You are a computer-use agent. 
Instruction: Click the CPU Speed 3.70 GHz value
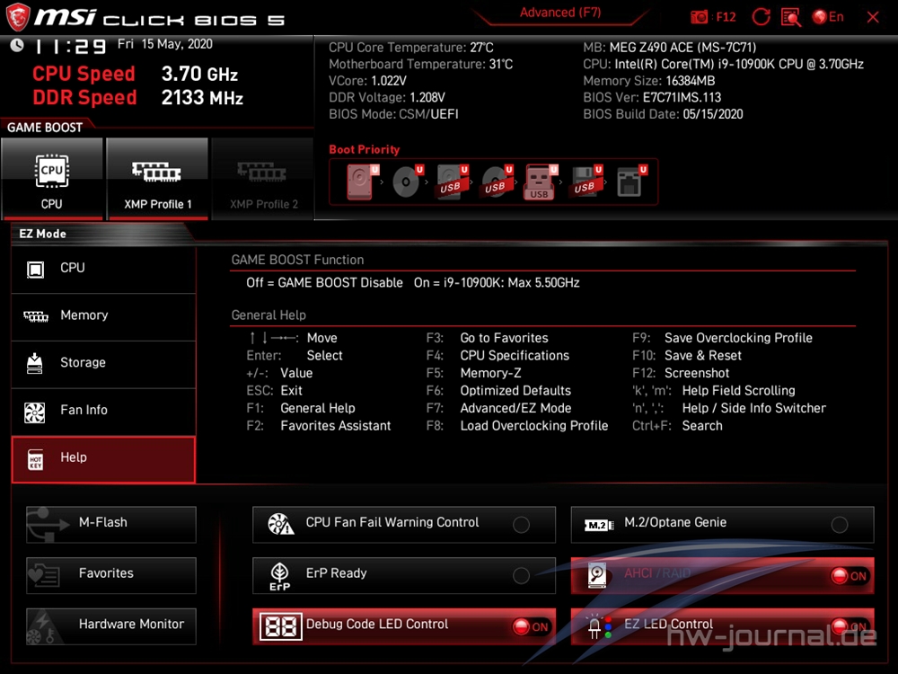[199, 74]
